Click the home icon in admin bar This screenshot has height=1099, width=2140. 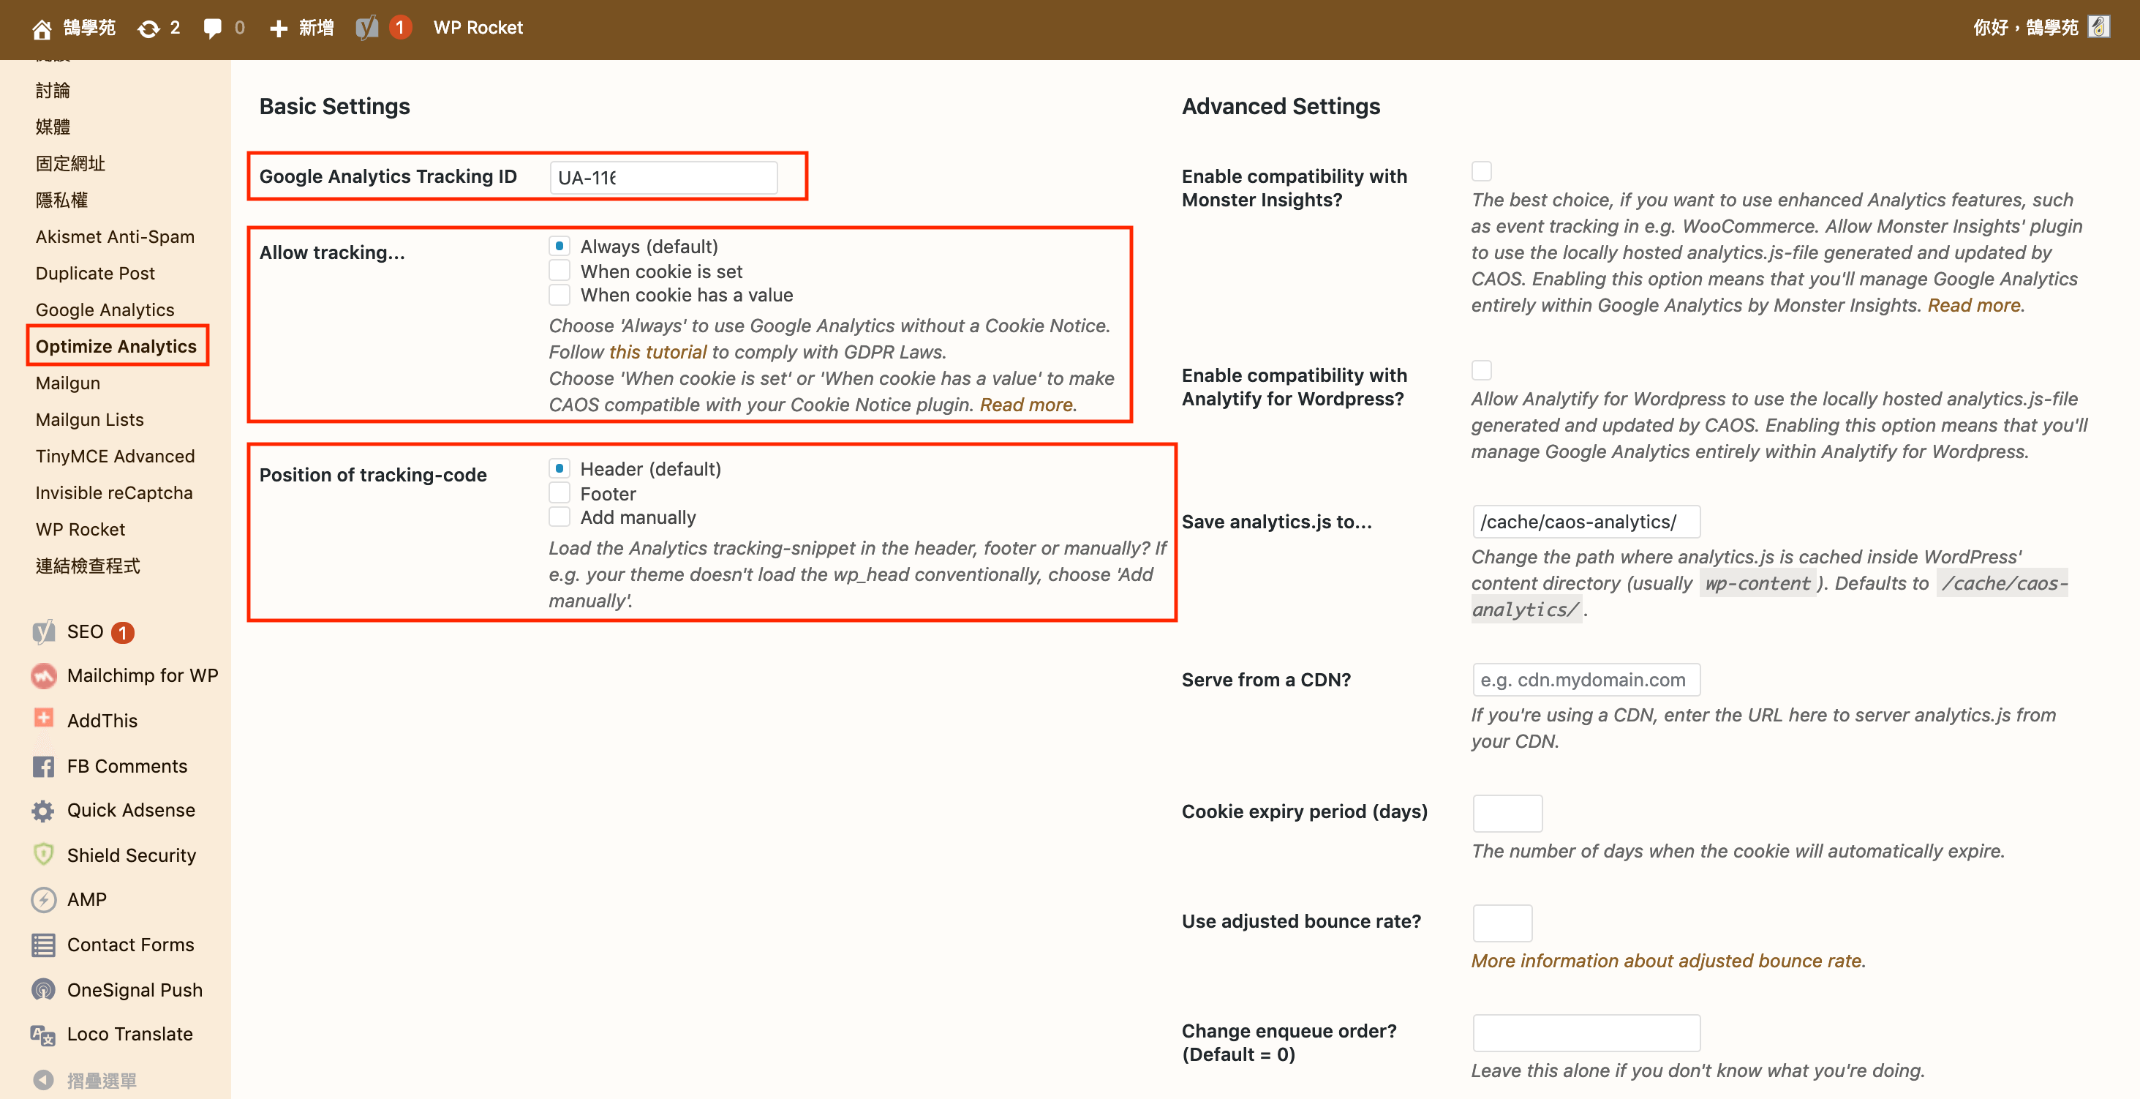(x=42, y=29)
